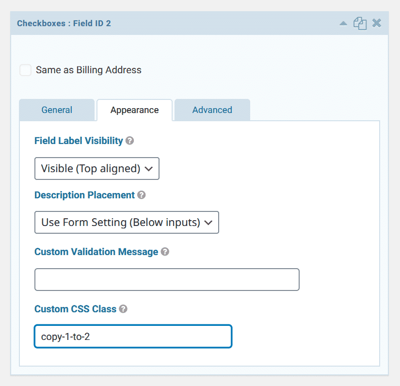The height and width of the screenshot is (386, 400).
Task: Show the Custom Validation Message help tooltip
Action: click(x=165, y=252)
